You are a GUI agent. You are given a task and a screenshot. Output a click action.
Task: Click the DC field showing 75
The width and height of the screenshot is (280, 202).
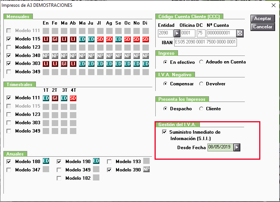[201, 33]
